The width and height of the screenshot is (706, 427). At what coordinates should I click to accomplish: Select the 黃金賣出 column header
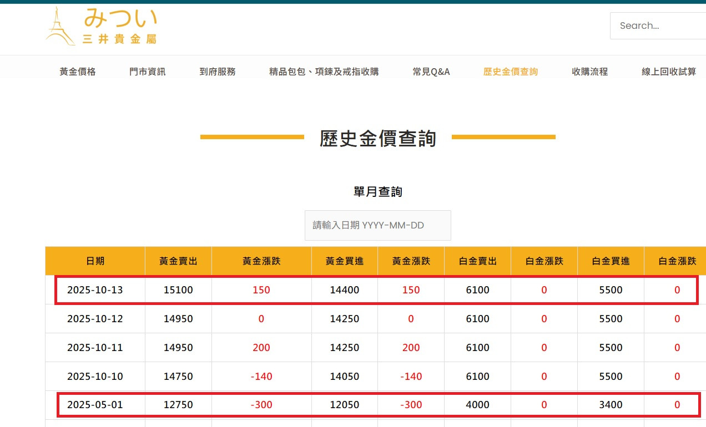tap(178, 261)
